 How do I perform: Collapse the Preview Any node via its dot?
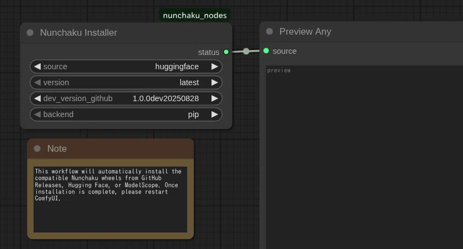click(269, 31)
